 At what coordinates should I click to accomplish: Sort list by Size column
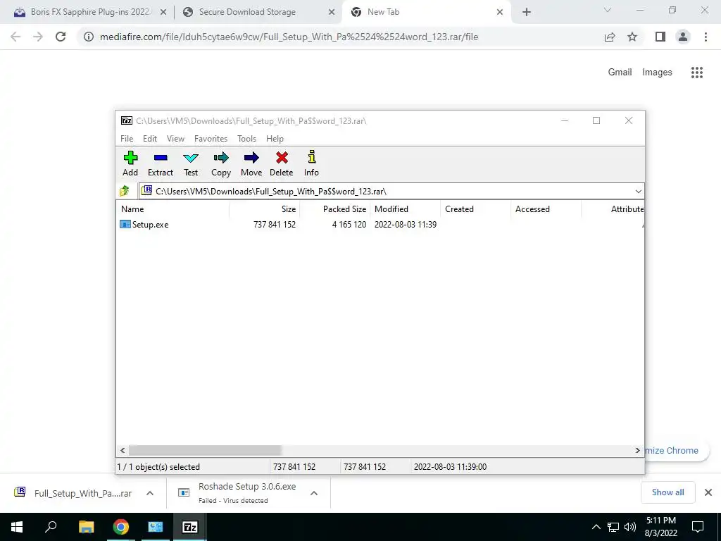click(265, 209)
